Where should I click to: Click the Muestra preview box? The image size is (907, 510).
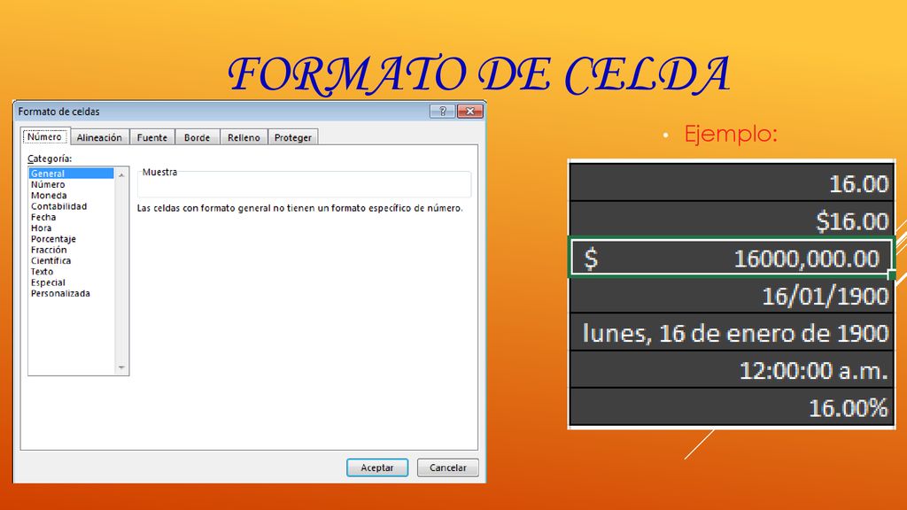click(x=305, y=184)
